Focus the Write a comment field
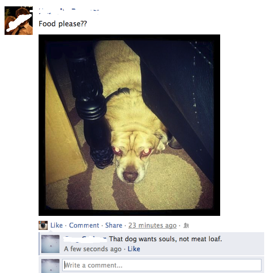 [162, 265]
